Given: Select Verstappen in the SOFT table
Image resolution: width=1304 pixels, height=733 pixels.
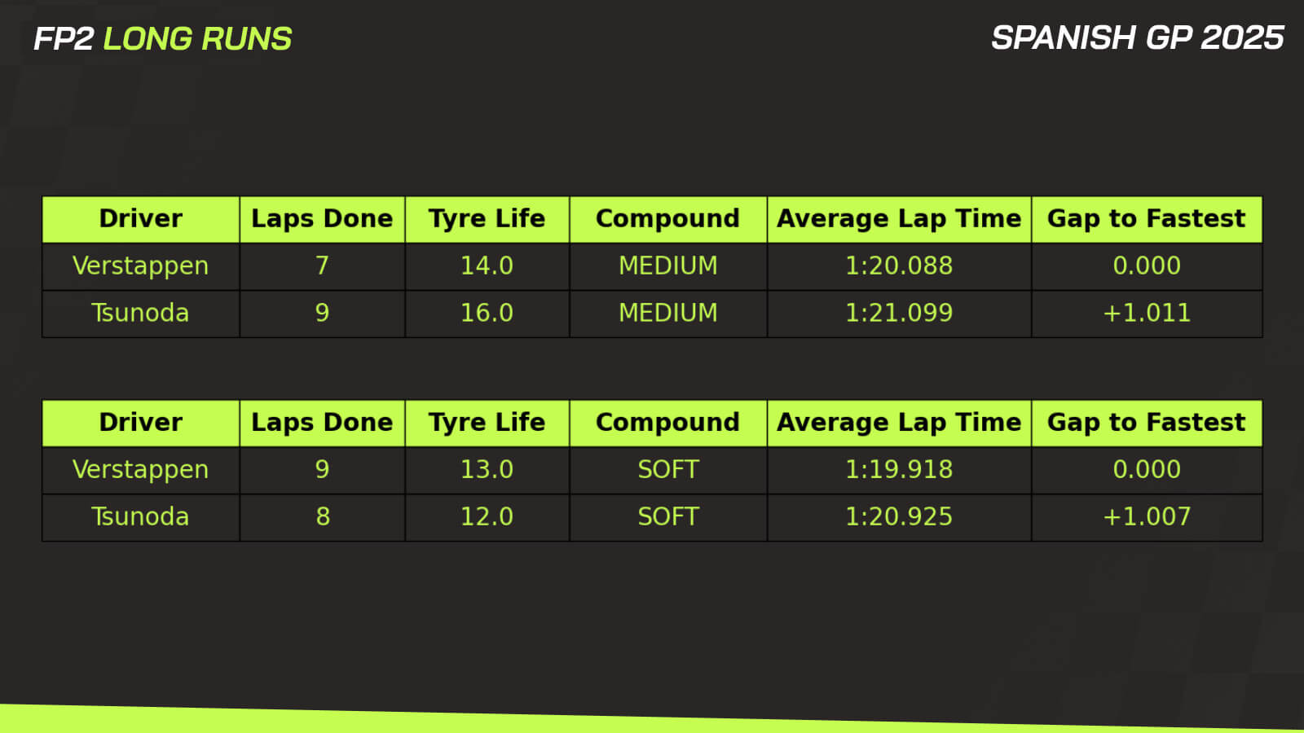Looking at the screenshot, I should 140,470.
